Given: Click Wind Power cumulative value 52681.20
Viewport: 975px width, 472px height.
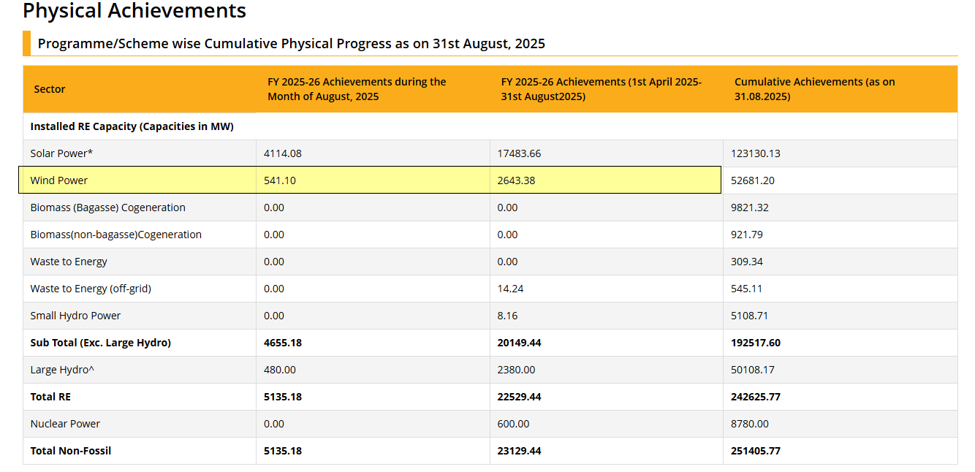Looking at the screenshot, I should (x=752, y=180).
